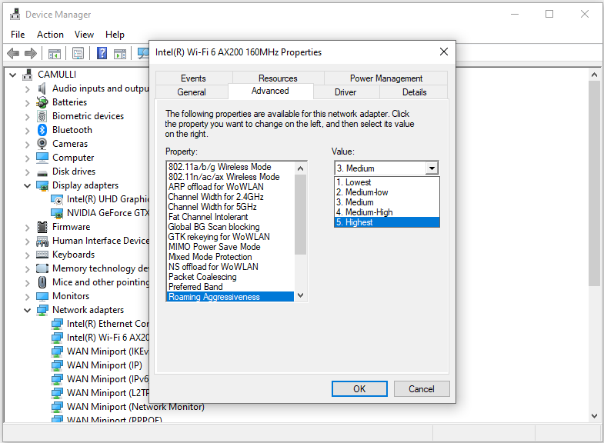The width and height of the screenshot is (604, 443).
Task: Select 'Packet Coalescing' property
Action: pyautogui.click(x=230, y=277)
